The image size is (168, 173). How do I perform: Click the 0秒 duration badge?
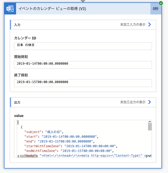[x=156, y=9]
